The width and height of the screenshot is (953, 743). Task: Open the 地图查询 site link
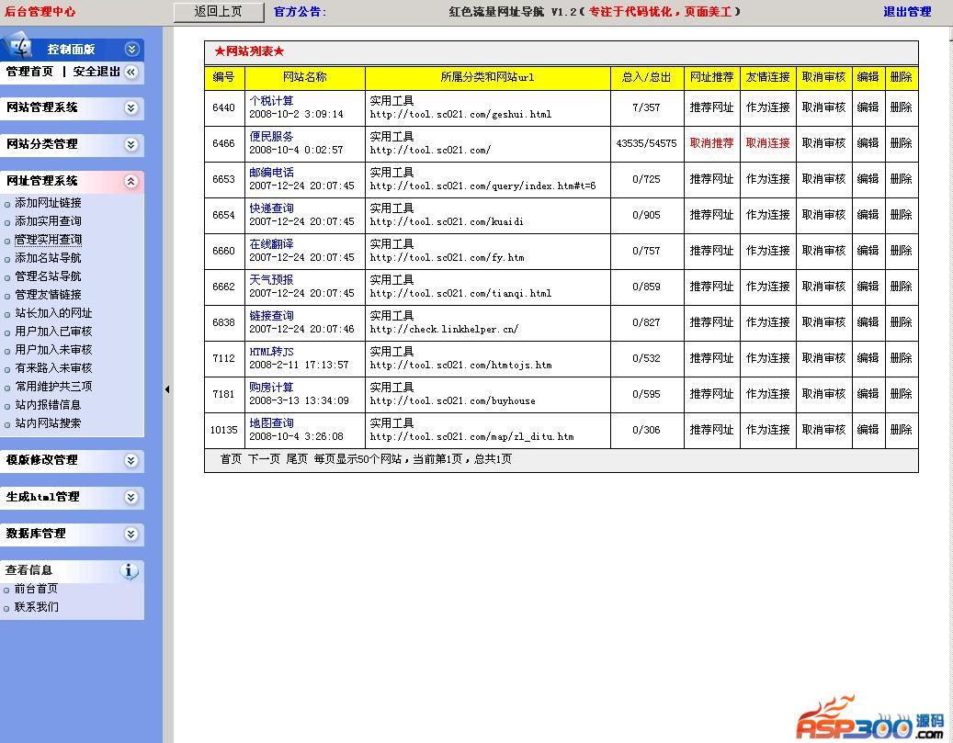pyautogui.click(x=271, y=423)
